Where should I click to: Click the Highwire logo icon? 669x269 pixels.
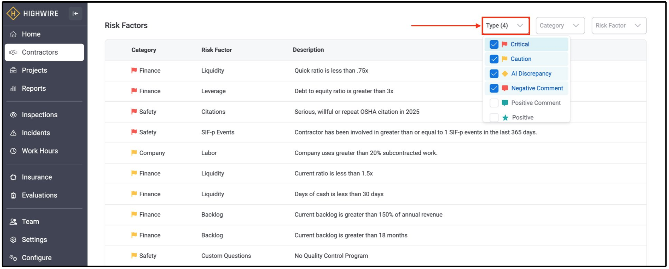tap(13, 14)
